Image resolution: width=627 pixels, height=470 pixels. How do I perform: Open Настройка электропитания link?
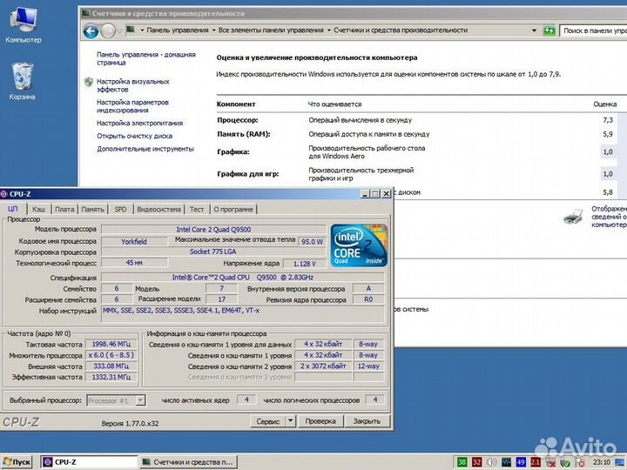tap(139, 123)
